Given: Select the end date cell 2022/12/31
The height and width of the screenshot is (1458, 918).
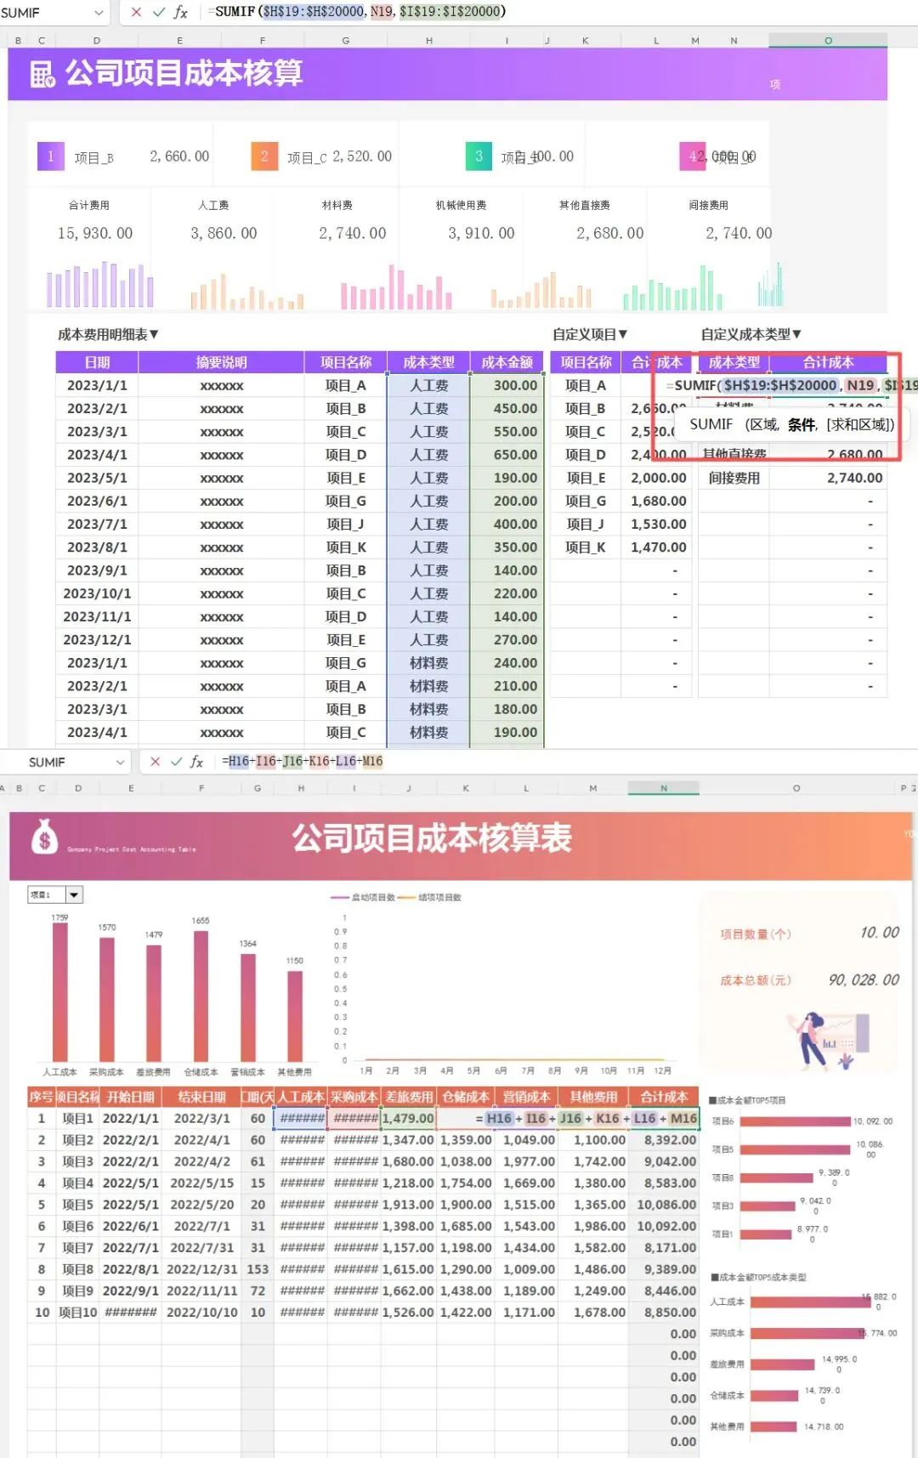Looking at the screenshot, I should pos(201,1269).
